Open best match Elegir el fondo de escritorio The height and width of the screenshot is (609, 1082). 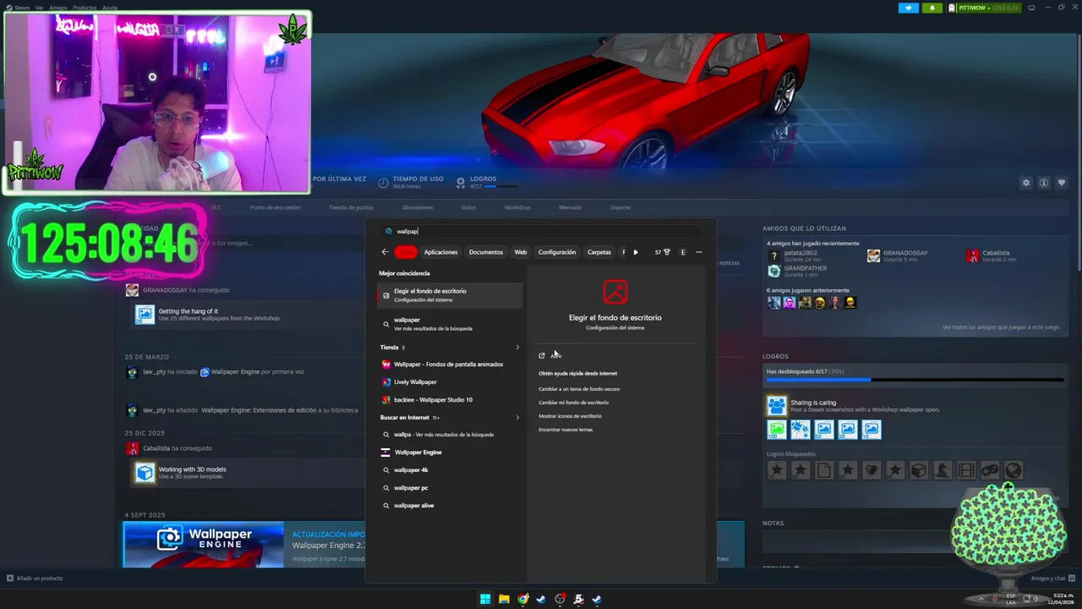450,295
